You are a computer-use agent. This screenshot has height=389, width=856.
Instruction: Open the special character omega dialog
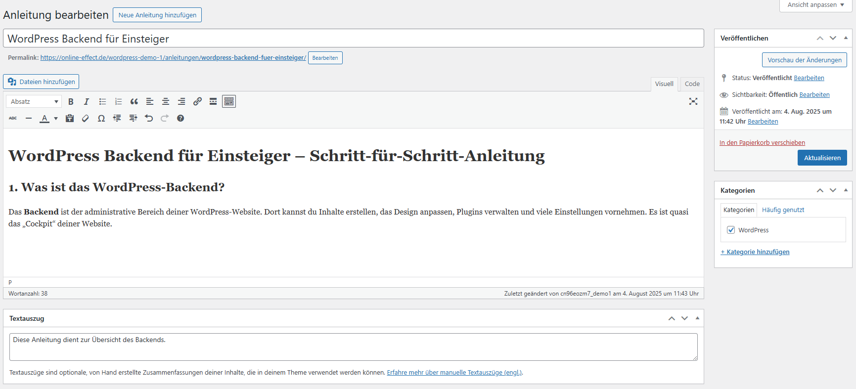coord(101,118)
